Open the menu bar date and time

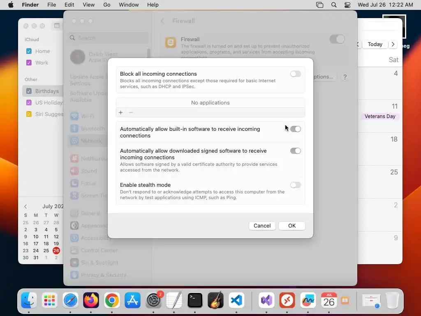pyautogui.click(x=385, y=5)
